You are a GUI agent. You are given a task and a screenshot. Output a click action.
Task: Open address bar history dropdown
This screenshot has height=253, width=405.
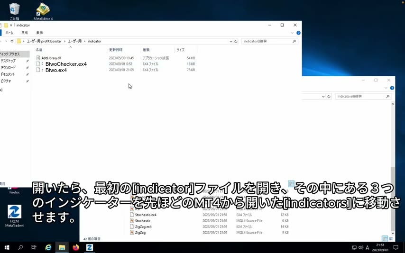tap(230, 41)
